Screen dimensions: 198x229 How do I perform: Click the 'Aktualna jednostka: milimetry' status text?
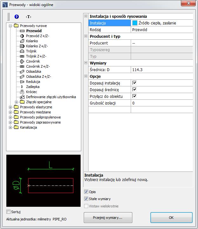[x=29, y=219]
